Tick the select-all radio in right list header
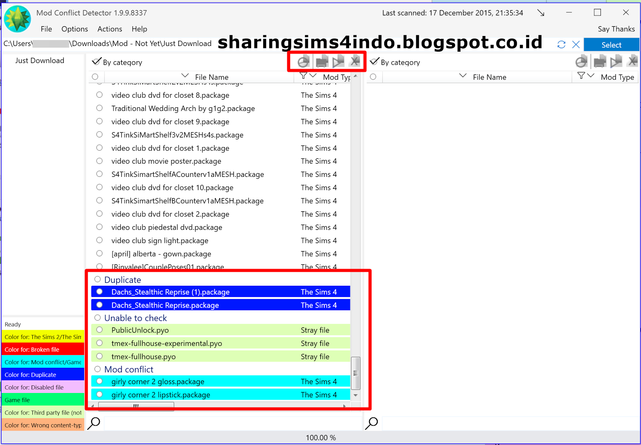This screenshot has width=641, height=445. click(x=373, y=77)
